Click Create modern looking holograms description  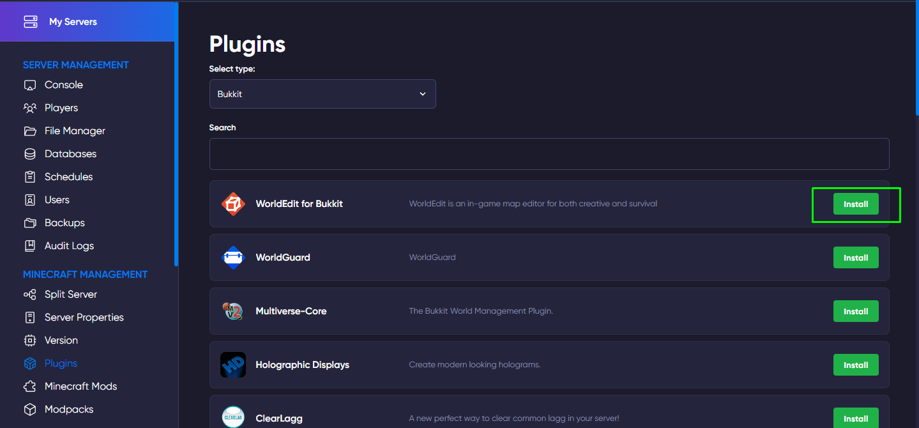coord(475,365)
